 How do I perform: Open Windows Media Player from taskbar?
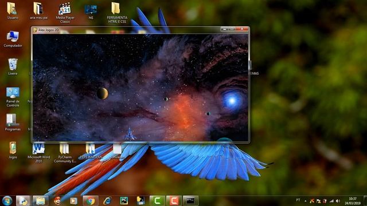73,201
